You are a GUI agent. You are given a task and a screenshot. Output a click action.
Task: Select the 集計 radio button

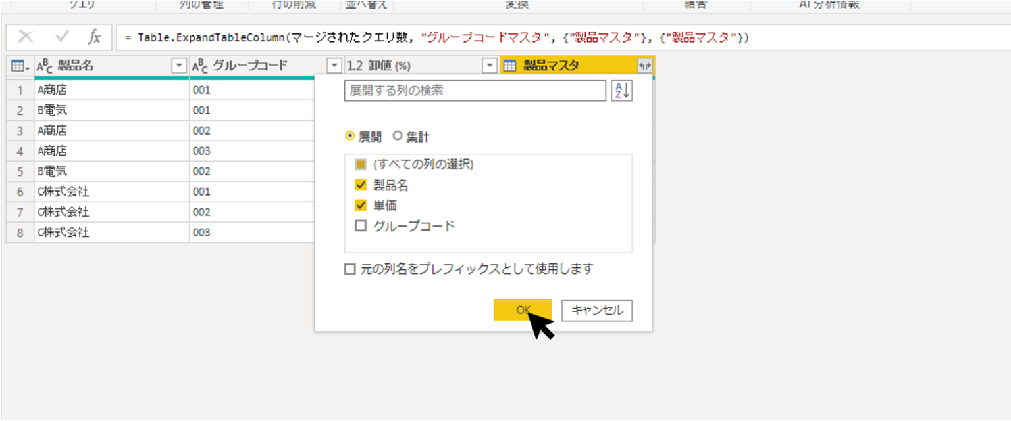(x=398, y=137)
